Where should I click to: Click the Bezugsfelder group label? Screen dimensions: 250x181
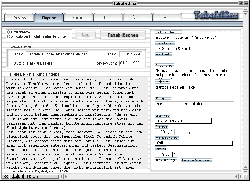21,46
